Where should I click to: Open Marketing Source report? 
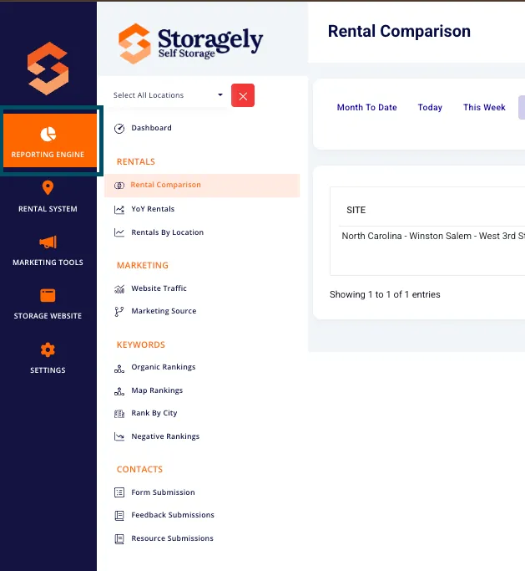pos(164,311)
